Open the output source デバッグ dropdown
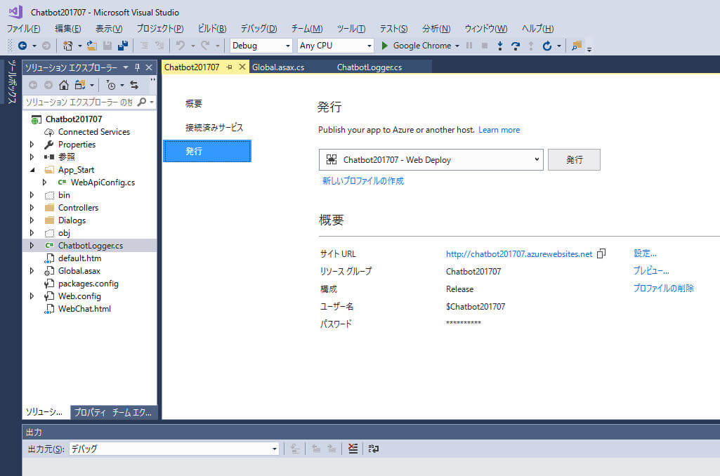This screenshot has height=476, width=720. pos(174,449)
